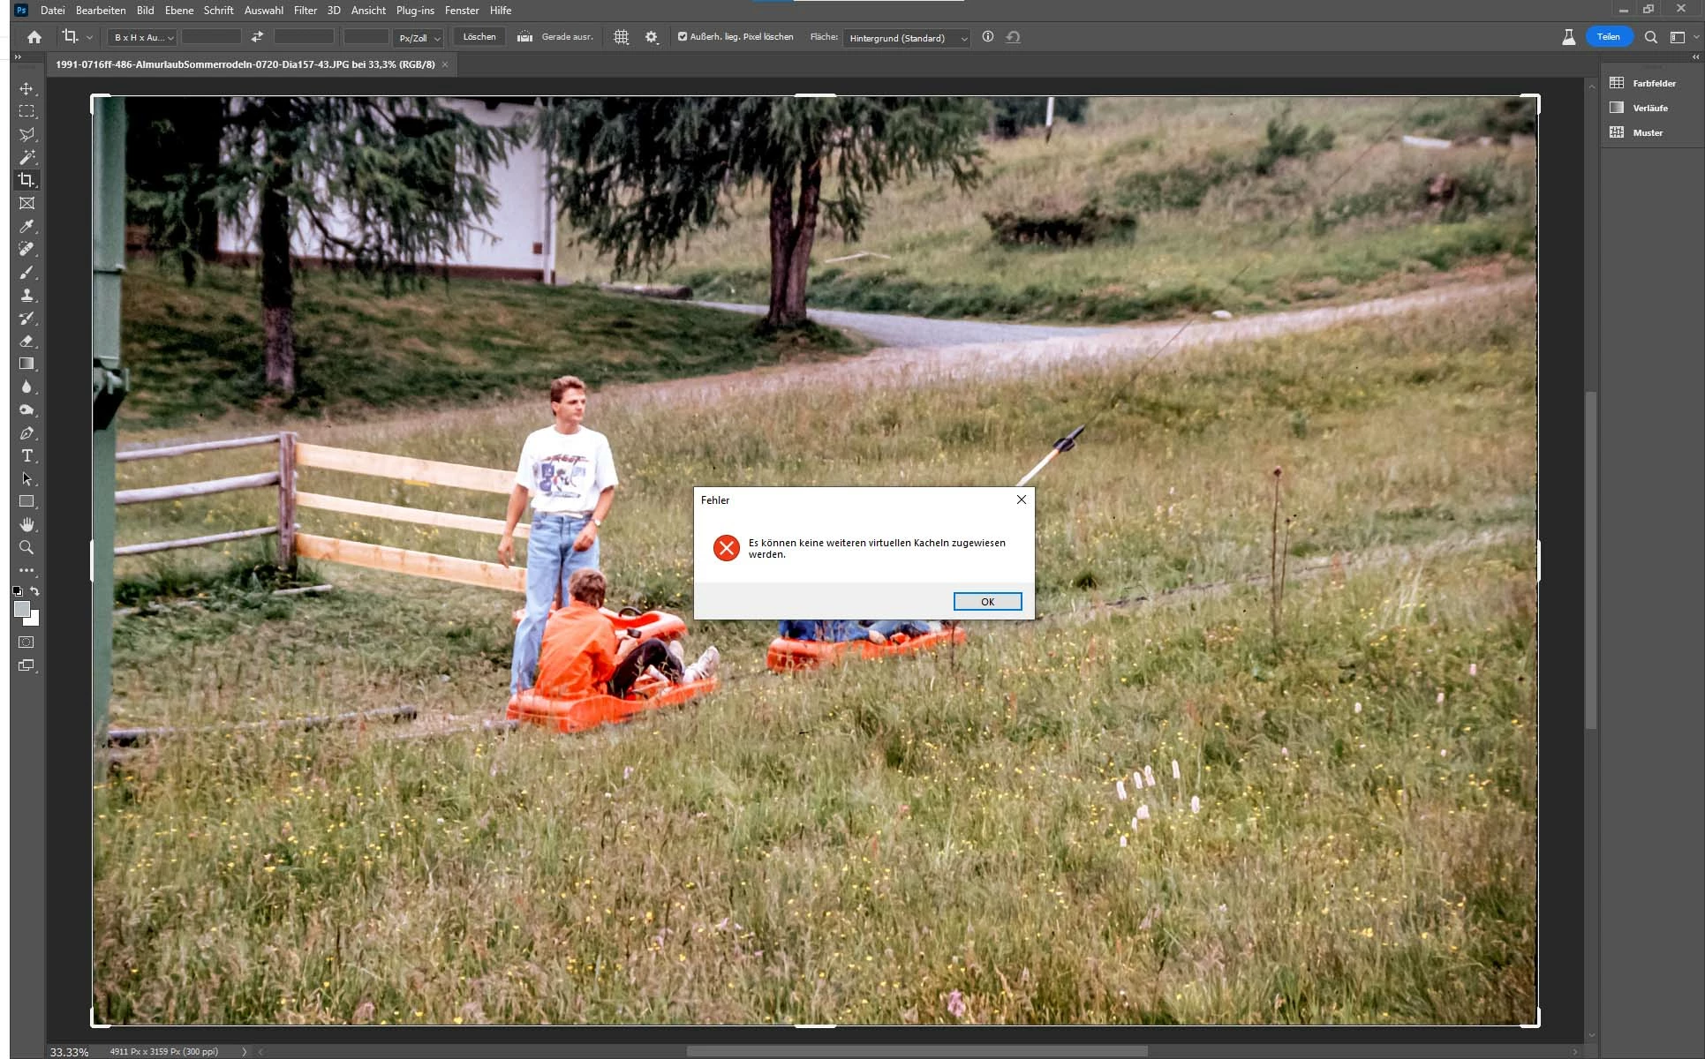
Task: Open the crop overlay grid options
Action: point(622,37)
